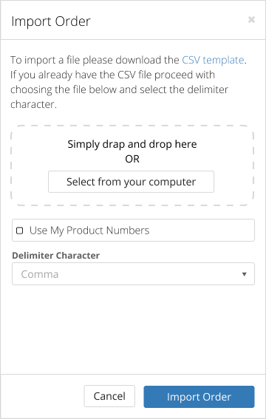266x419 pixels.
Task: Click the blue Import Order button
Action: click(199, 397)
